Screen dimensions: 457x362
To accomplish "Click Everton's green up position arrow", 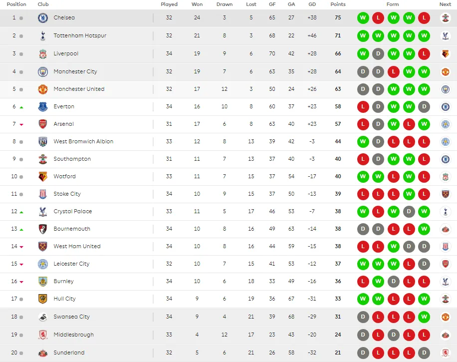I will pyautogui.click(x=21, y=107).
